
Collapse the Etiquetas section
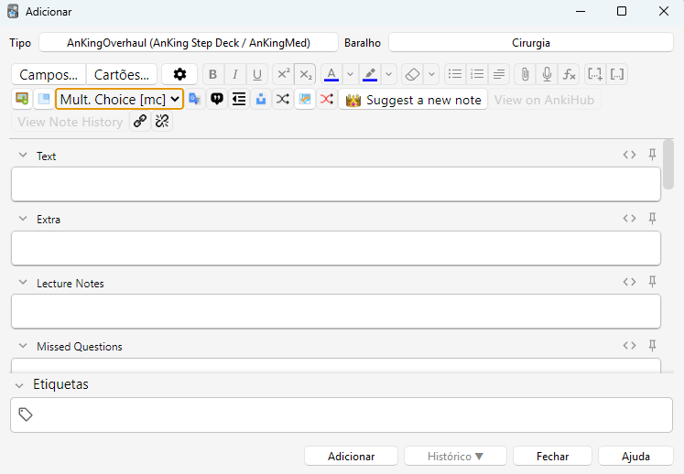[x=19, y=385]
